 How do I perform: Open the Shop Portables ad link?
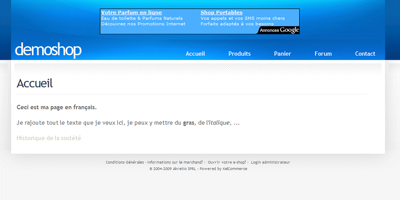click(x=221, y=12)
